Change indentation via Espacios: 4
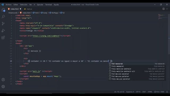 pos(130,92)
